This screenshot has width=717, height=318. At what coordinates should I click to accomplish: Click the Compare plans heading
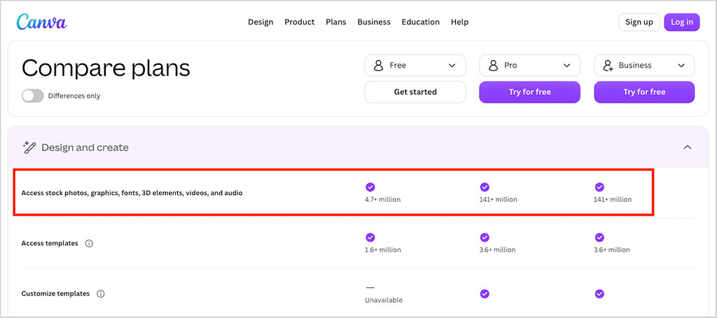(x=106, y=68)
